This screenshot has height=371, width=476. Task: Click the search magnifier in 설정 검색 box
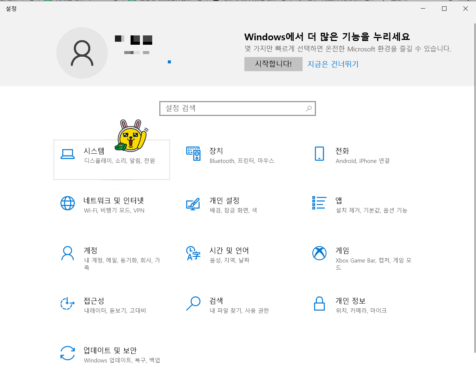[x=309, y=109]
